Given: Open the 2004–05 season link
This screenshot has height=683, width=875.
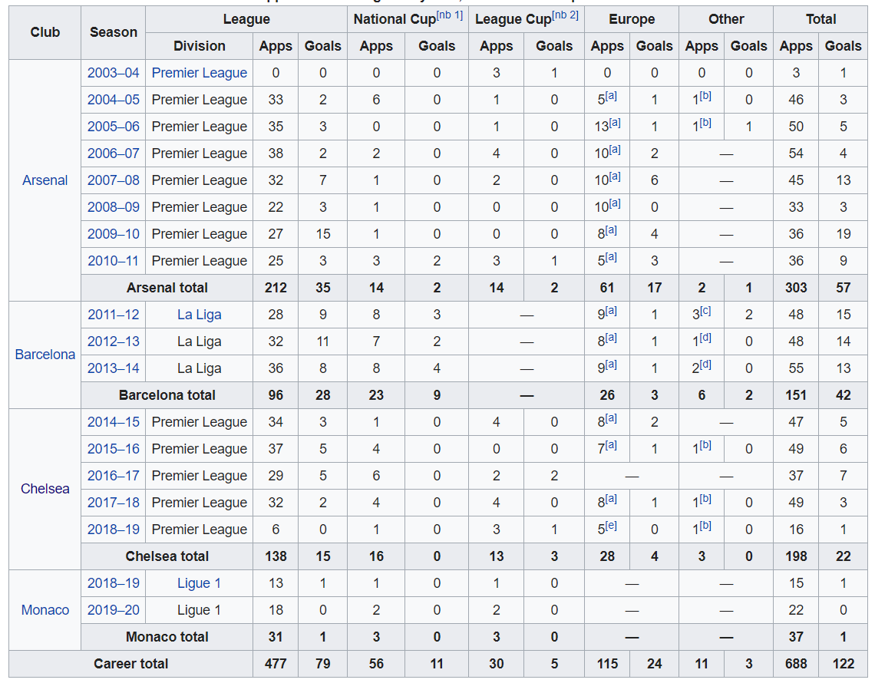Looking at the screenshot, I should [x=114, y=100].
